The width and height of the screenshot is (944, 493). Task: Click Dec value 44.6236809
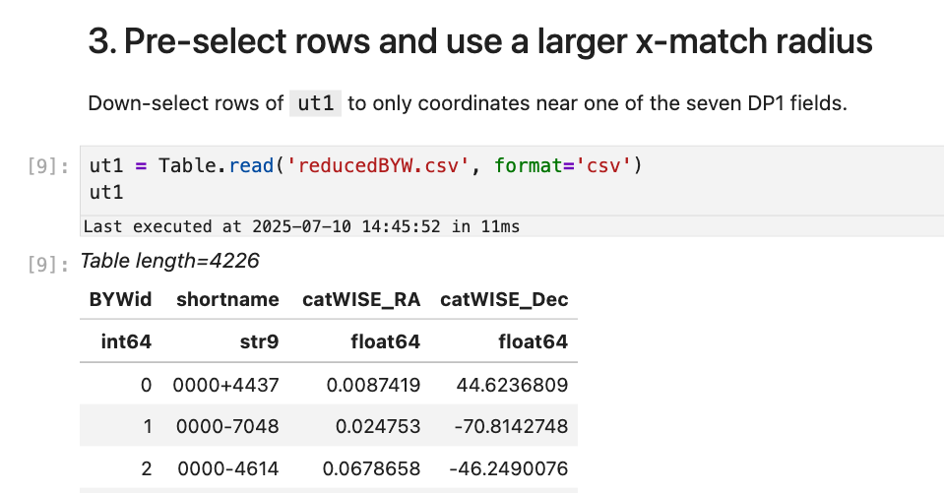(512, 385)
